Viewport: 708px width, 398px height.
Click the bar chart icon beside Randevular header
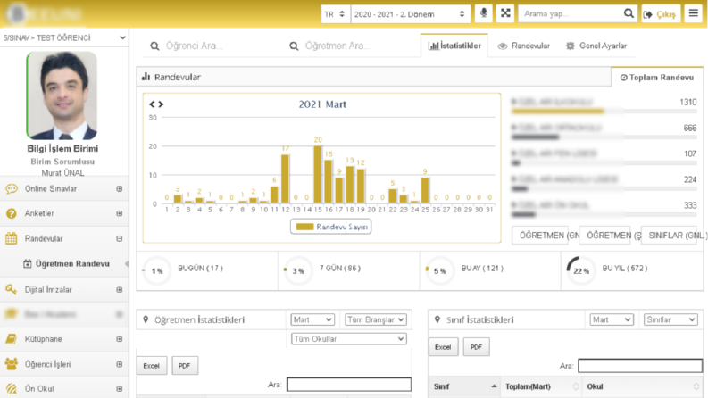click(146, 77)
